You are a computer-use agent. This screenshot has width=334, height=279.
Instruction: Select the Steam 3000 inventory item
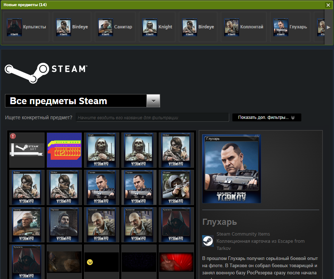(x=64, y=150)
